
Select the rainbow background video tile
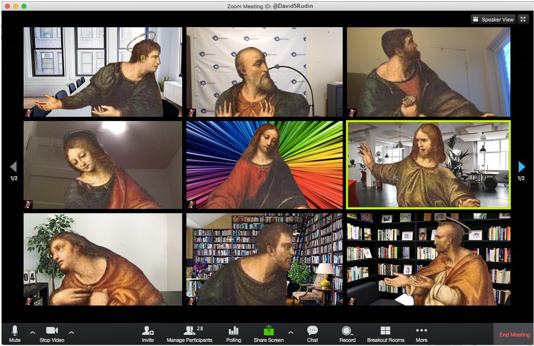coord(265,165)
